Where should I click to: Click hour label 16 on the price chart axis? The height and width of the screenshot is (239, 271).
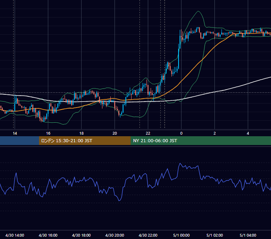point(48,133)
